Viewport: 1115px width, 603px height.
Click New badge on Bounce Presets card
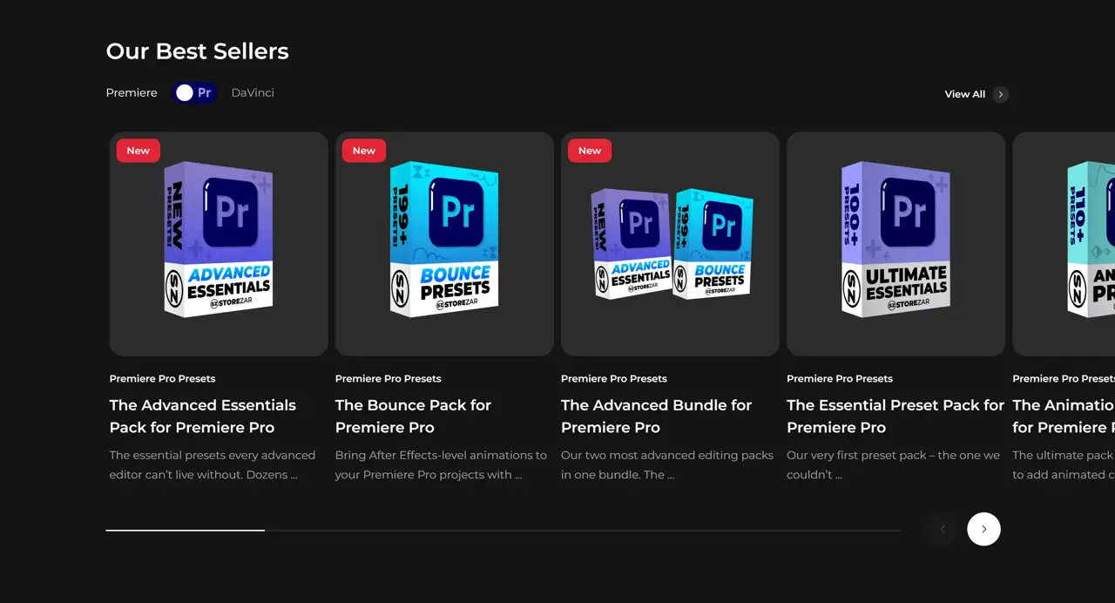(x=364, y=151)
